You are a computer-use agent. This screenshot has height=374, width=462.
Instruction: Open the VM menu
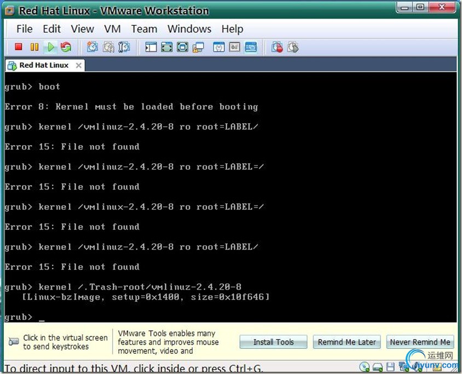[x=112, y=29]
